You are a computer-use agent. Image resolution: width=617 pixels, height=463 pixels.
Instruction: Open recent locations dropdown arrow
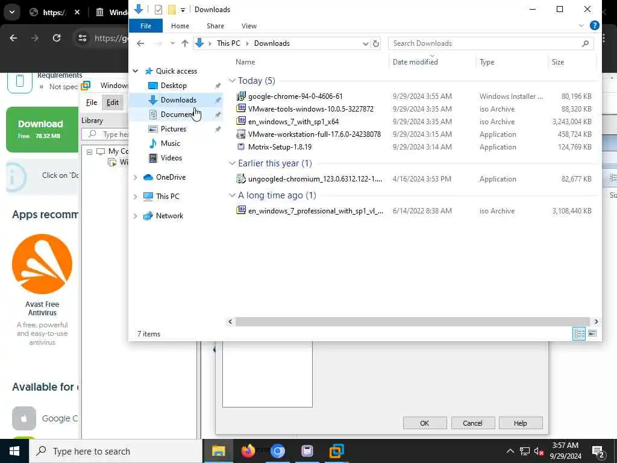(x=172, y=43)
